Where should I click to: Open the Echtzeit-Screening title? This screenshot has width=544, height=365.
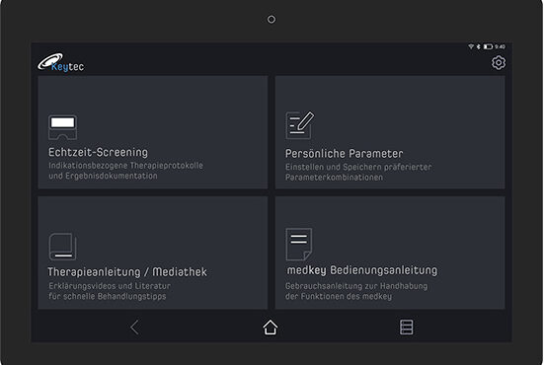pyautogui.click(x=98, y=152)
